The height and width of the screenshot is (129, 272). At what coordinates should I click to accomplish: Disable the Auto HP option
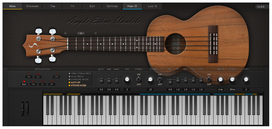click(x=74, y=82)
